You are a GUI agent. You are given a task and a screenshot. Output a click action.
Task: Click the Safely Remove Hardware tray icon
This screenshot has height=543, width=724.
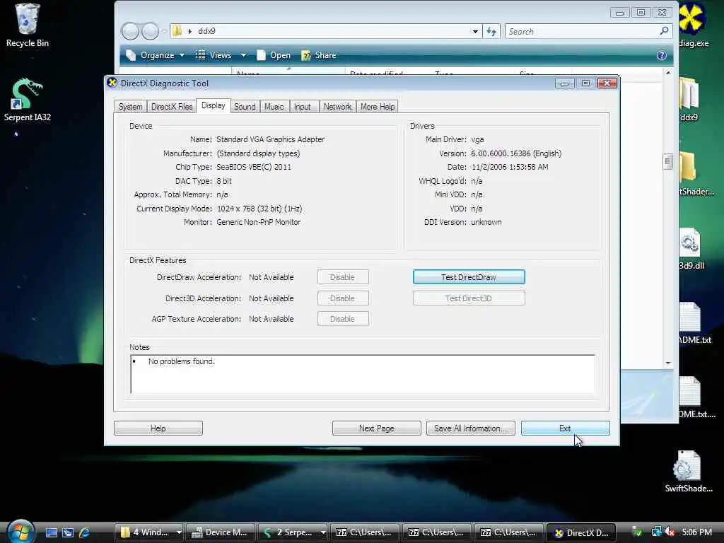coord(637,532)
